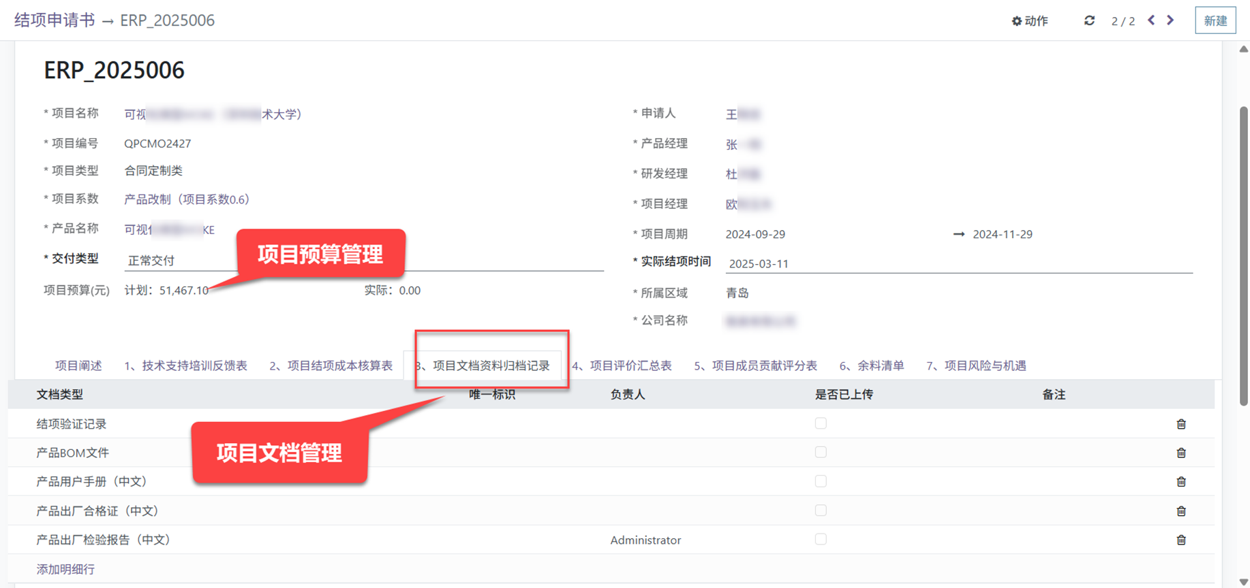Open the 项目经理 linked record
The width and height of the screenshot is (1250, 588).
(748, 204)
